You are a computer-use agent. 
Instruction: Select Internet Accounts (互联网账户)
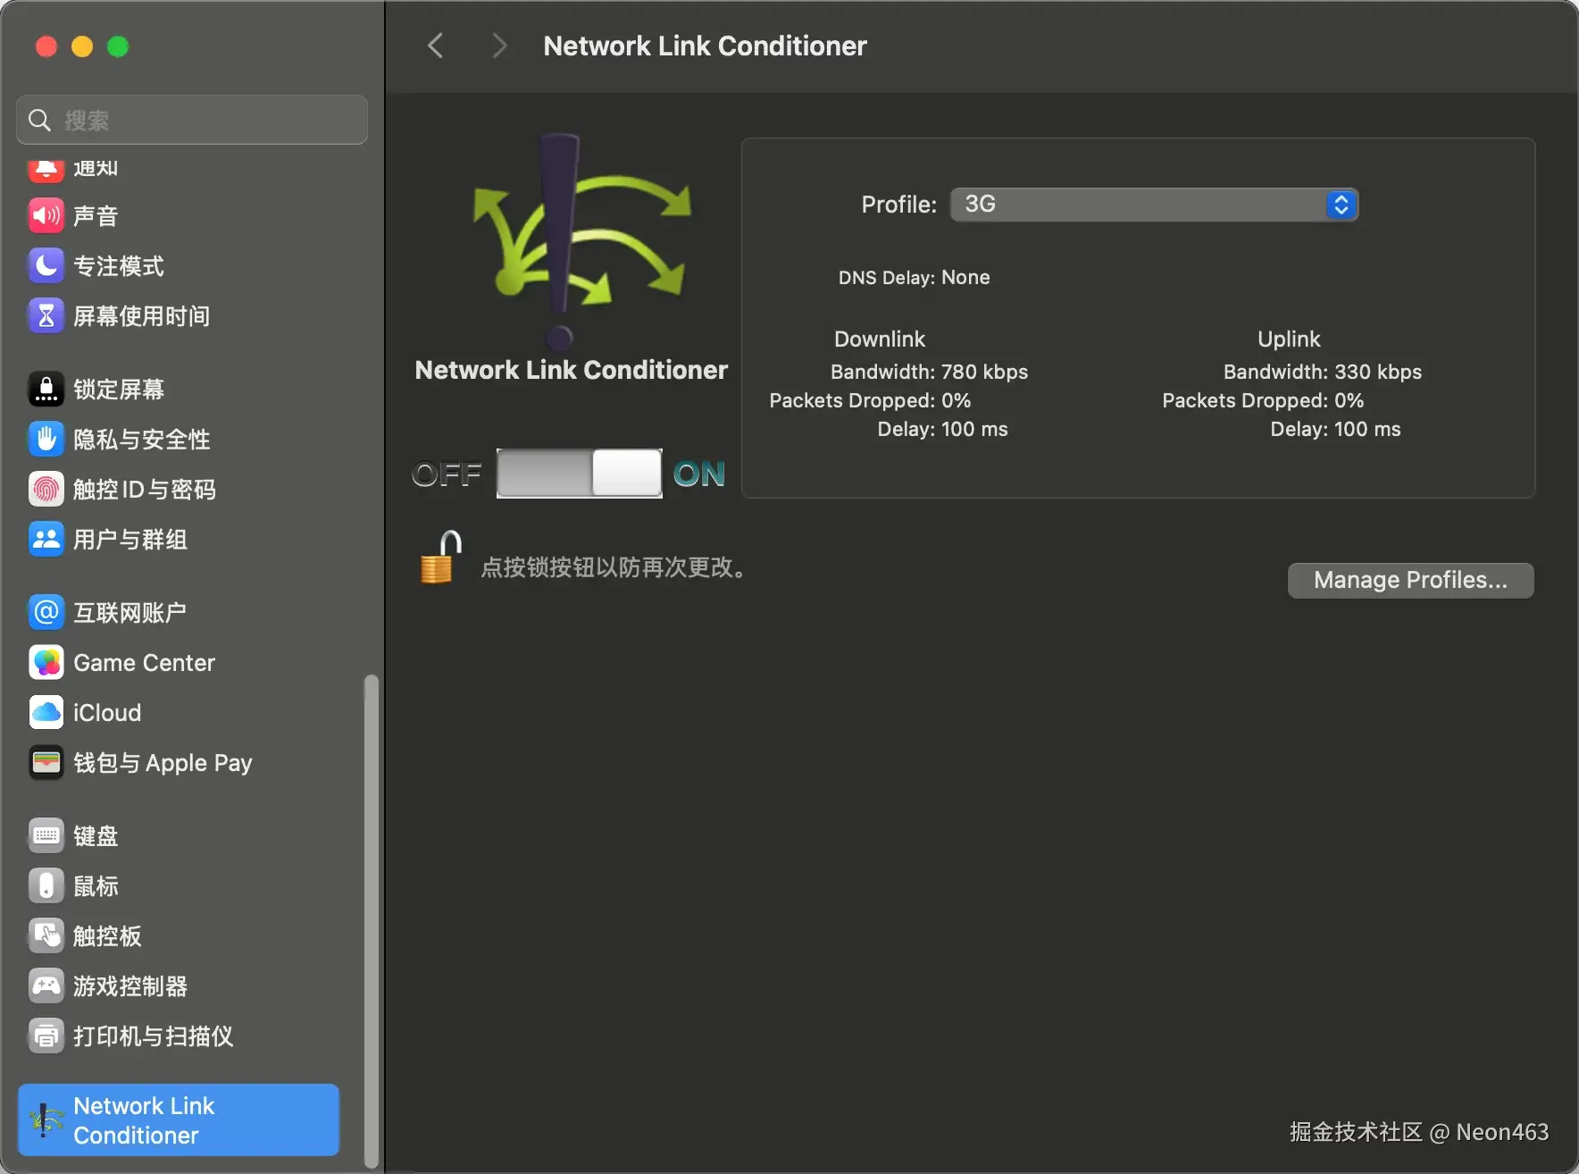pyautogui.click(x=179, y=612)
